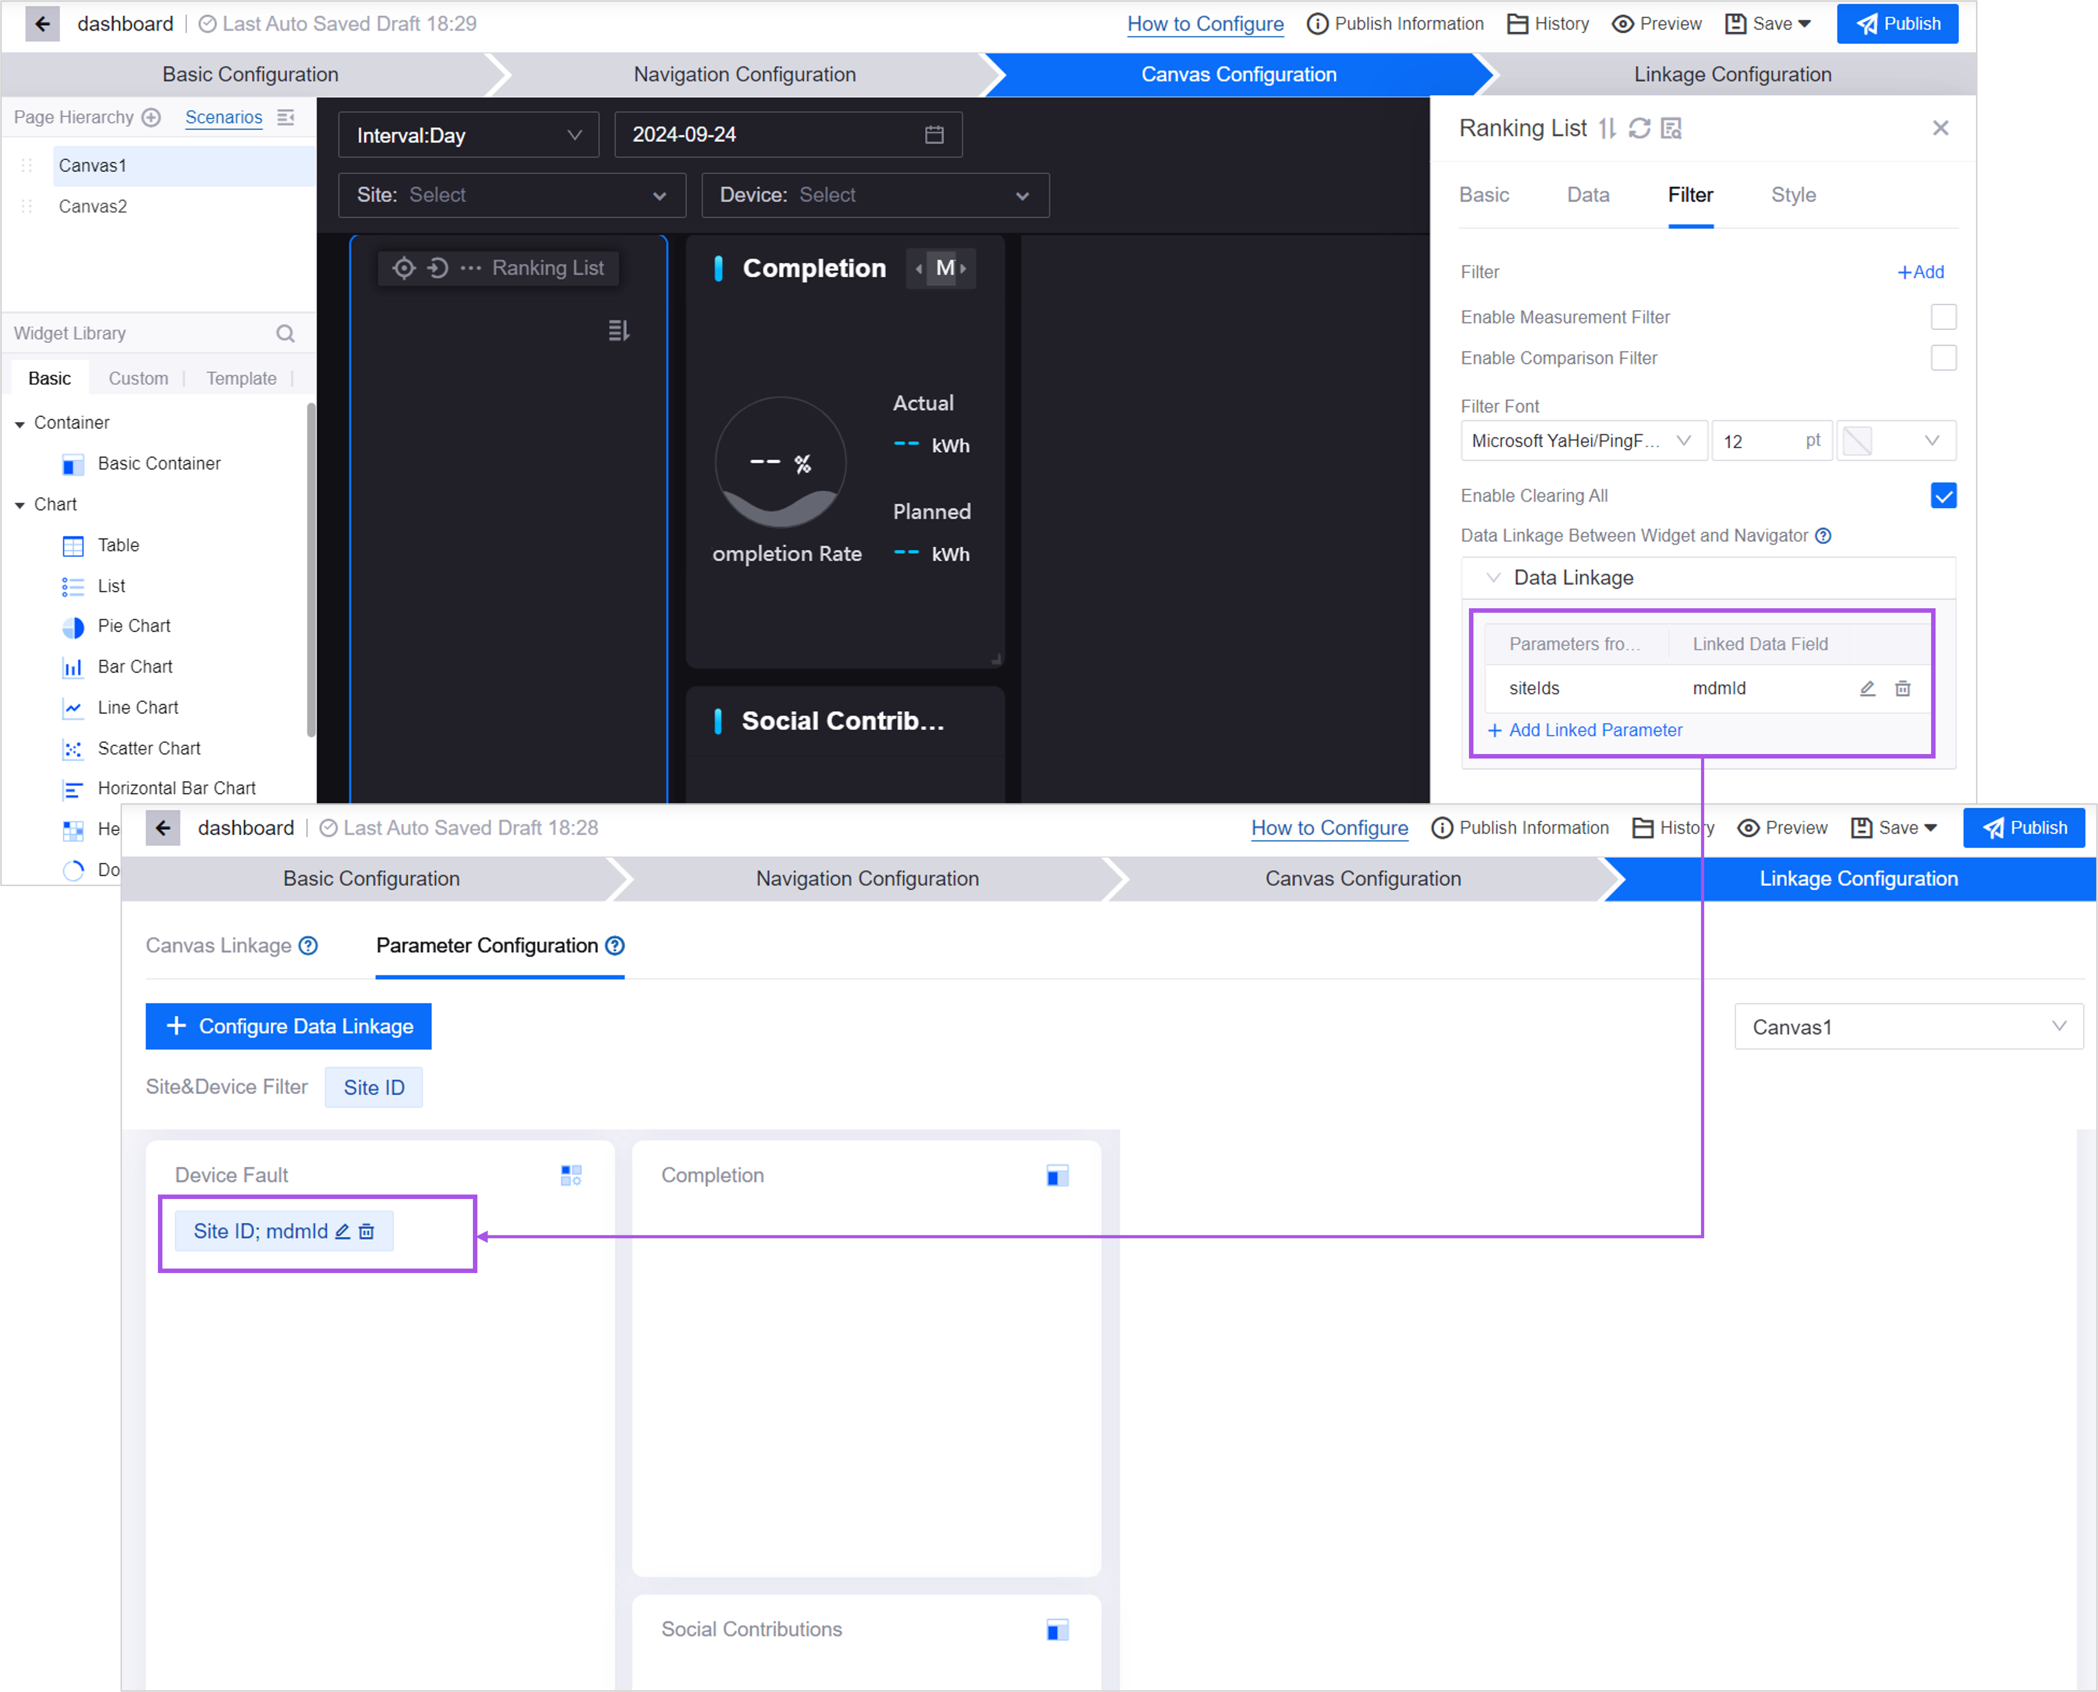This screenshot has height=1692, width=2098.
Task: Delete the siteIds linked parameter row
Action: pos(1902,688)
